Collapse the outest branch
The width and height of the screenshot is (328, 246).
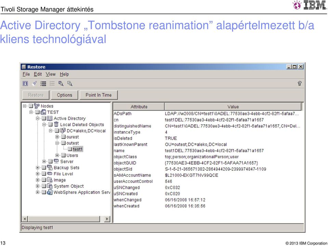[57, 143]
